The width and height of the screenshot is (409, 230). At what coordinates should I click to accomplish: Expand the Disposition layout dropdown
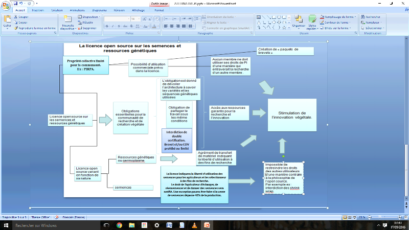[89, 17]
